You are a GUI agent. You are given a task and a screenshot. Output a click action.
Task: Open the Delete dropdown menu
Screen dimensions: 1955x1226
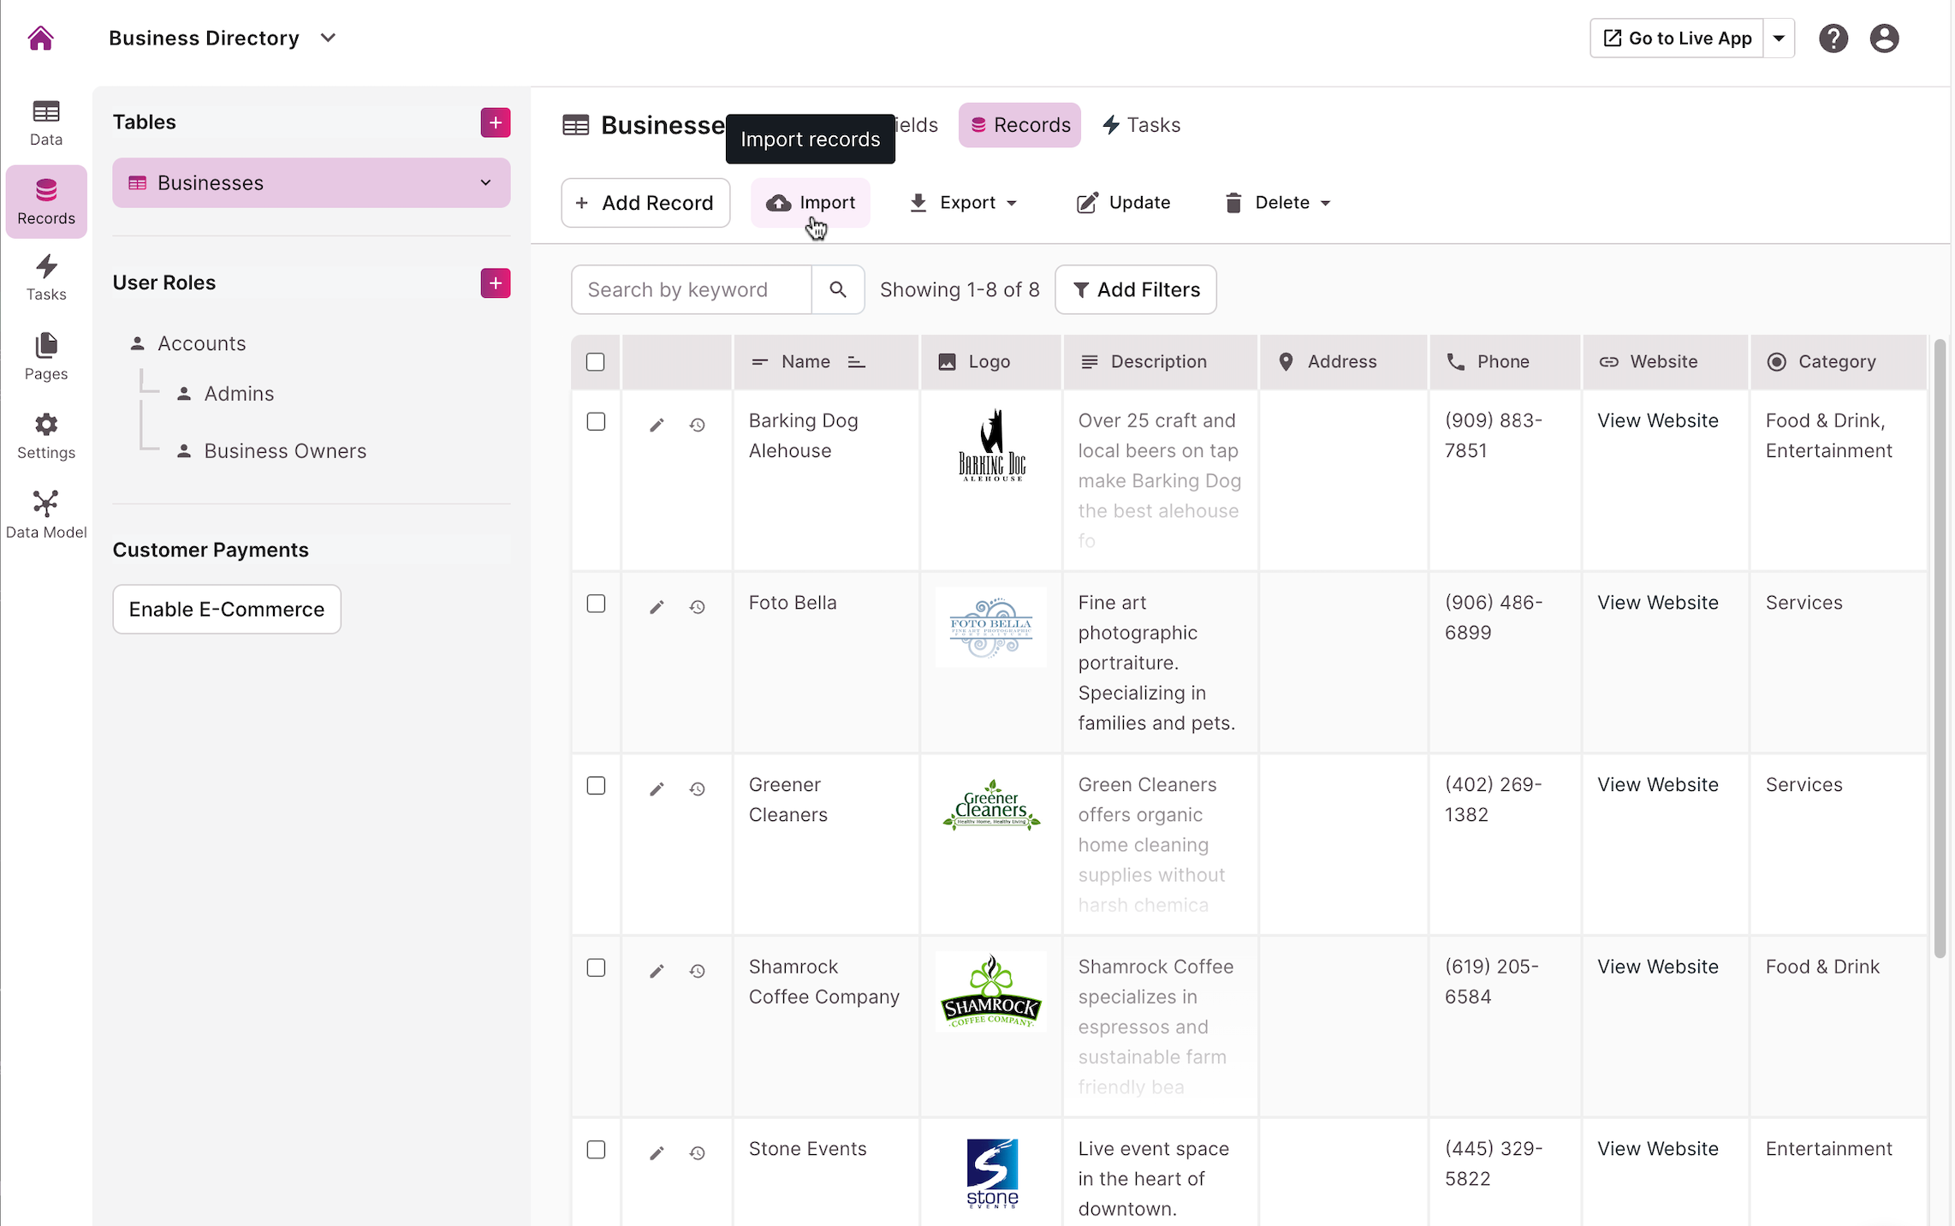pos(1278,203)
